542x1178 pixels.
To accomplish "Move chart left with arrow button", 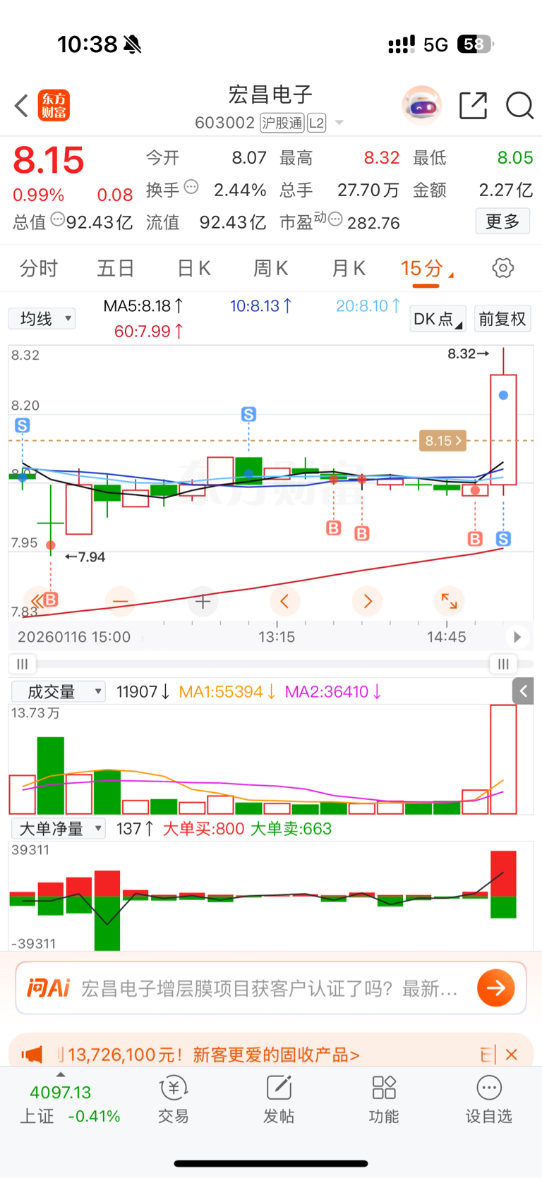I will (285, 602).
